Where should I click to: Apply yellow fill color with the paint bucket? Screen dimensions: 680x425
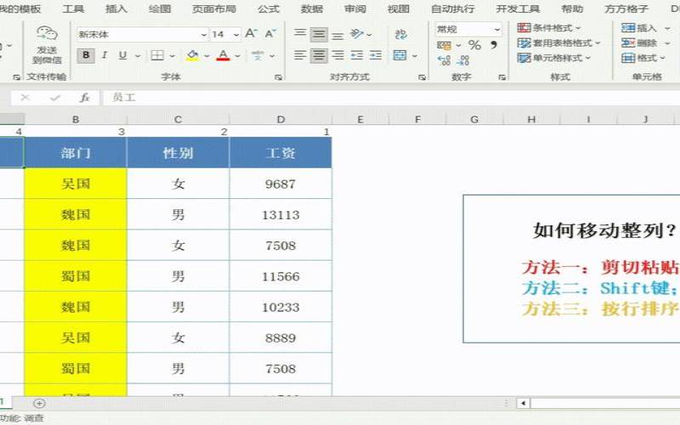pos(192,55)
